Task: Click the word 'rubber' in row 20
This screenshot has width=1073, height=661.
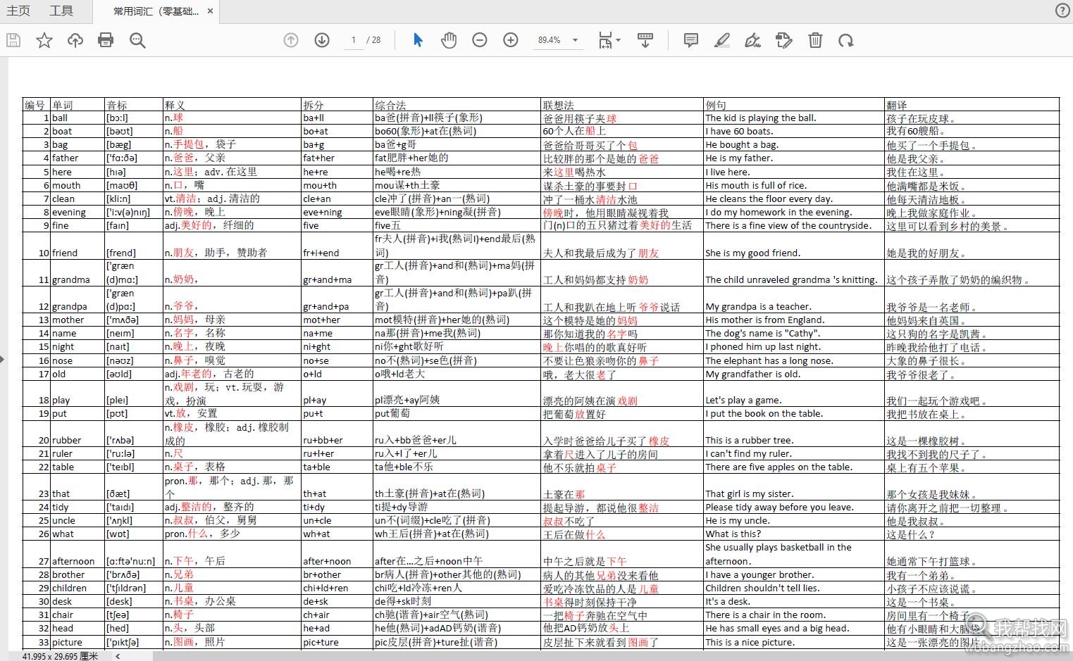Action: (x=67, y=440)
